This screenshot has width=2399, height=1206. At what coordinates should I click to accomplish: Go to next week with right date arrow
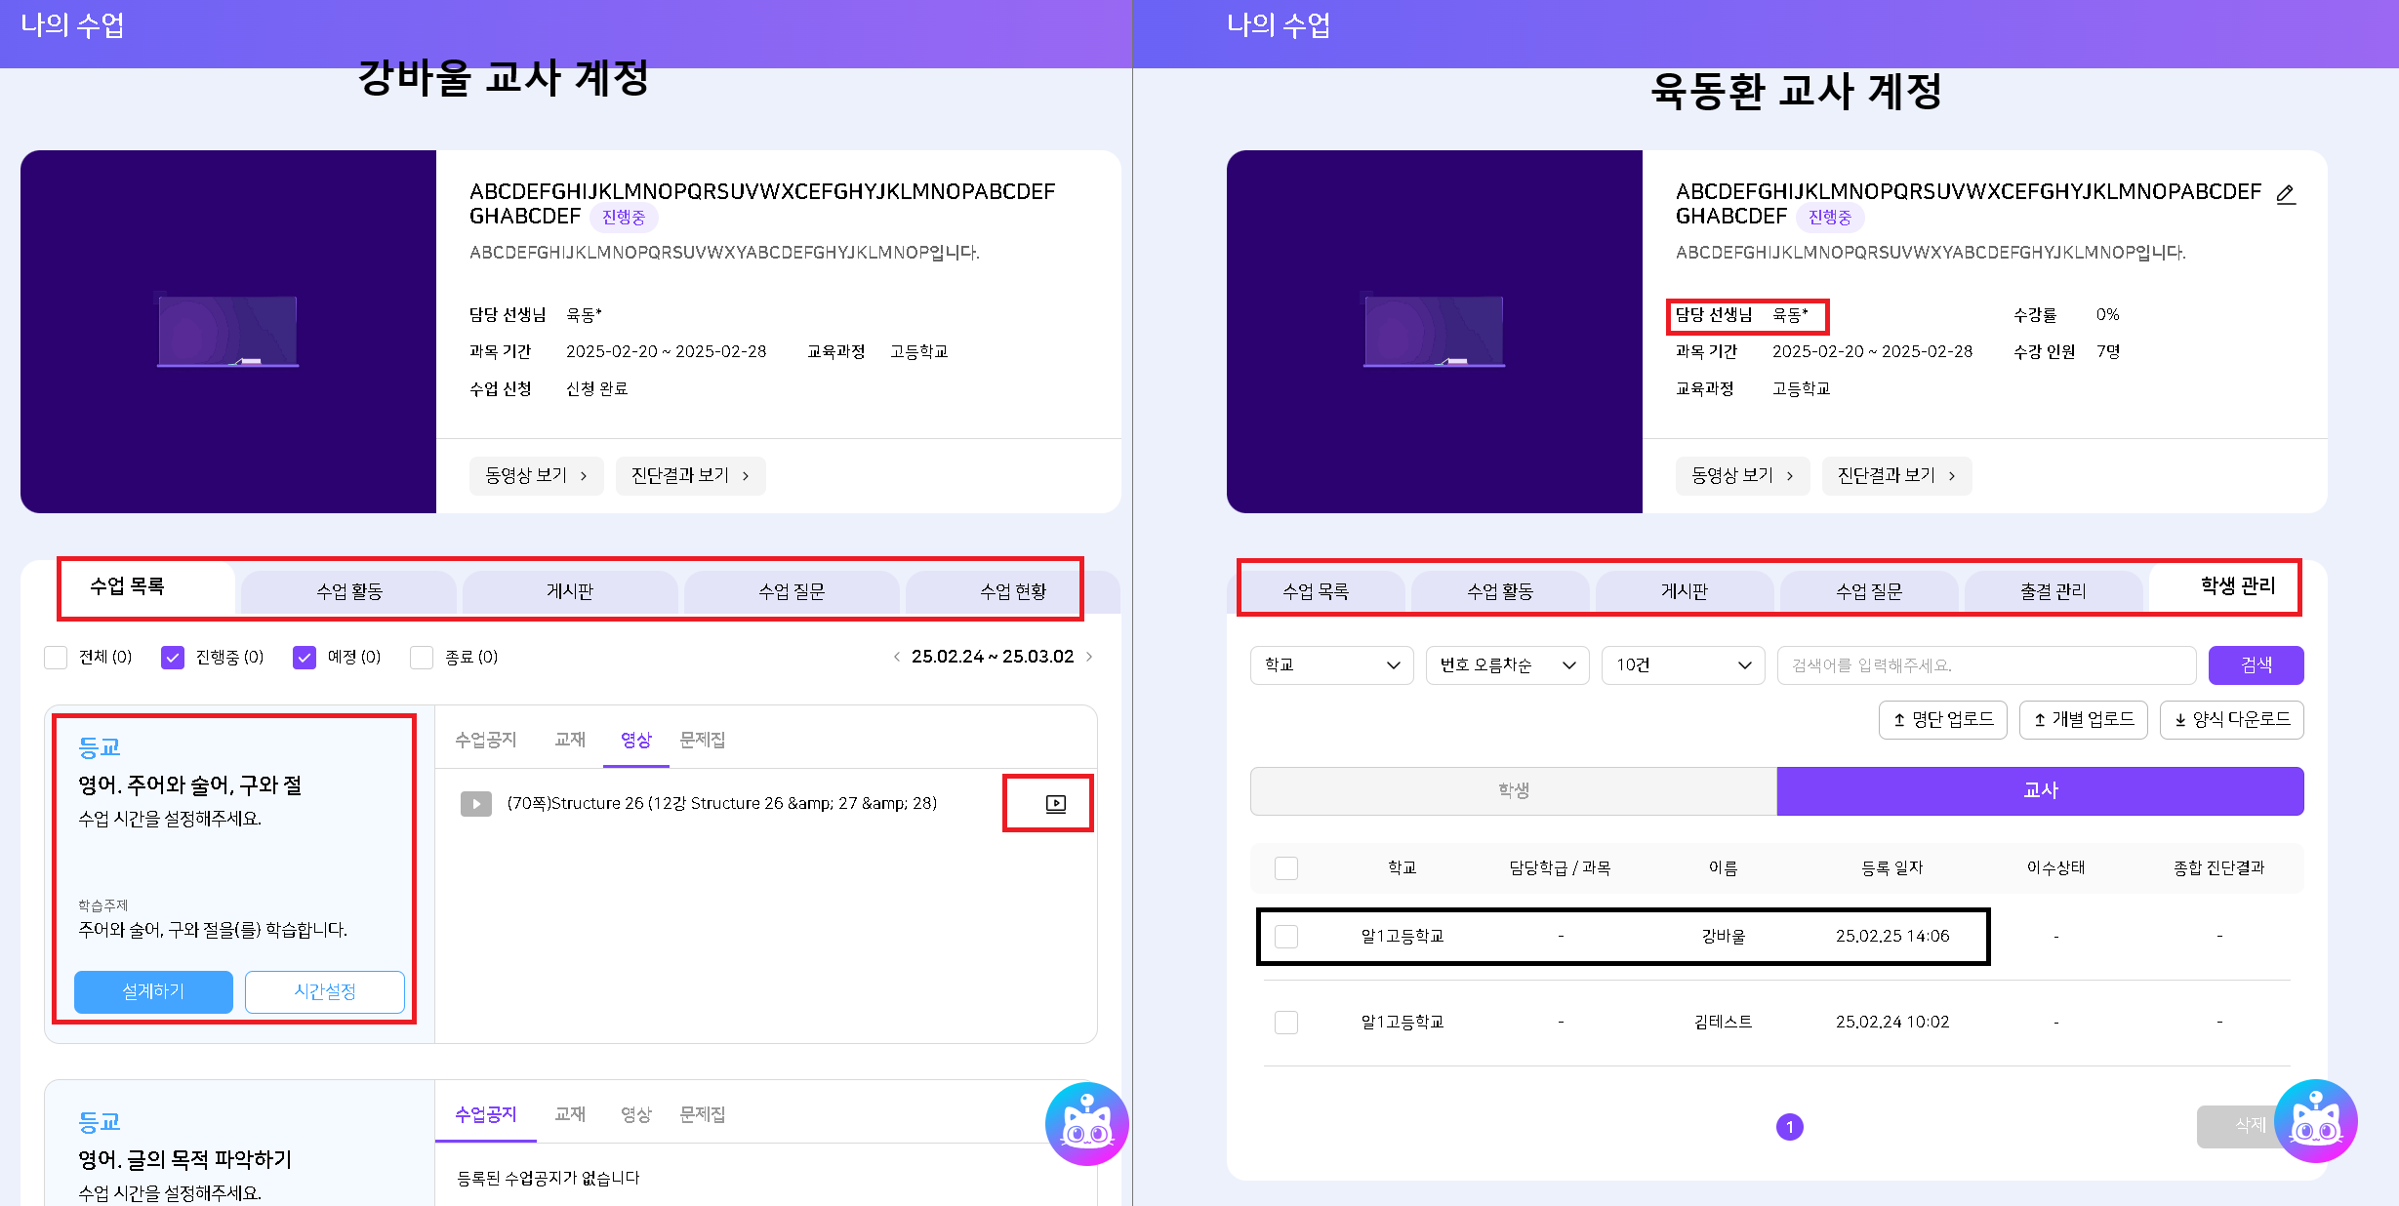click(1089, 657)
